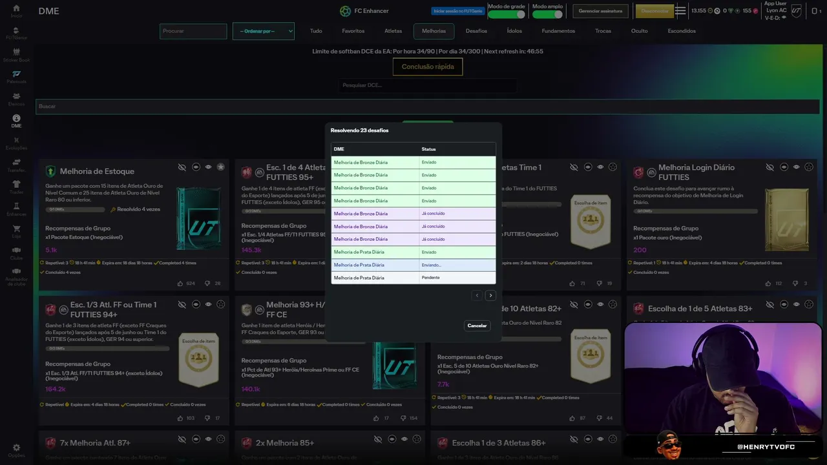Open the Melhoria de Estoque pack thumbnail
The height and width of the screenshot is (465, 827).
coord(198,220)
